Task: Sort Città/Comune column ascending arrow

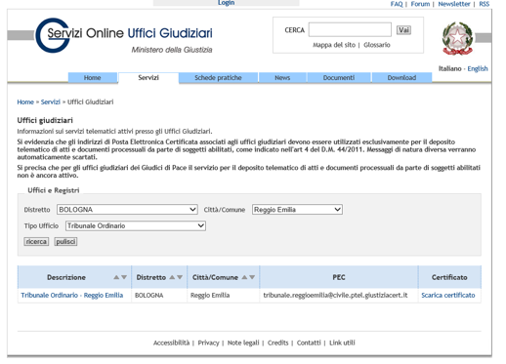Action: 244,277
